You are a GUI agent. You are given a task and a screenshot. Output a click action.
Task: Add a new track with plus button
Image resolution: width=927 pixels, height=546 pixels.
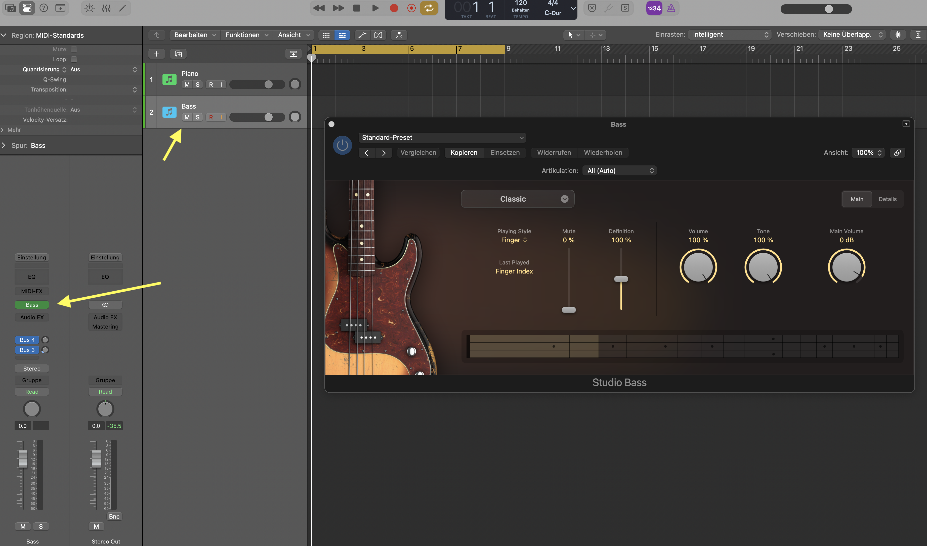(156, 54)
